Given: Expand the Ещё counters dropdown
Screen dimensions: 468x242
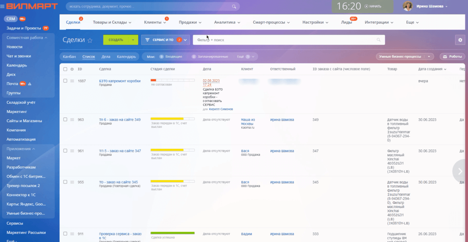Looking at the screenshot, I should [246, 56].
